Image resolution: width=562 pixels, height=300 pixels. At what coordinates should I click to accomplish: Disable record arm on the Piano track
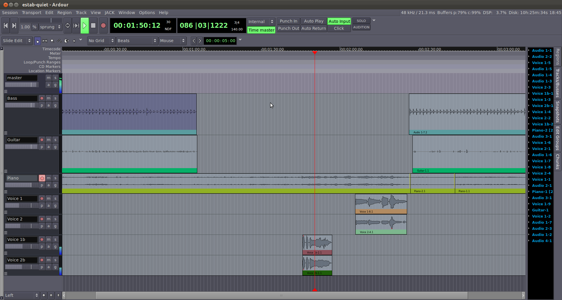(x=42, y=178)
